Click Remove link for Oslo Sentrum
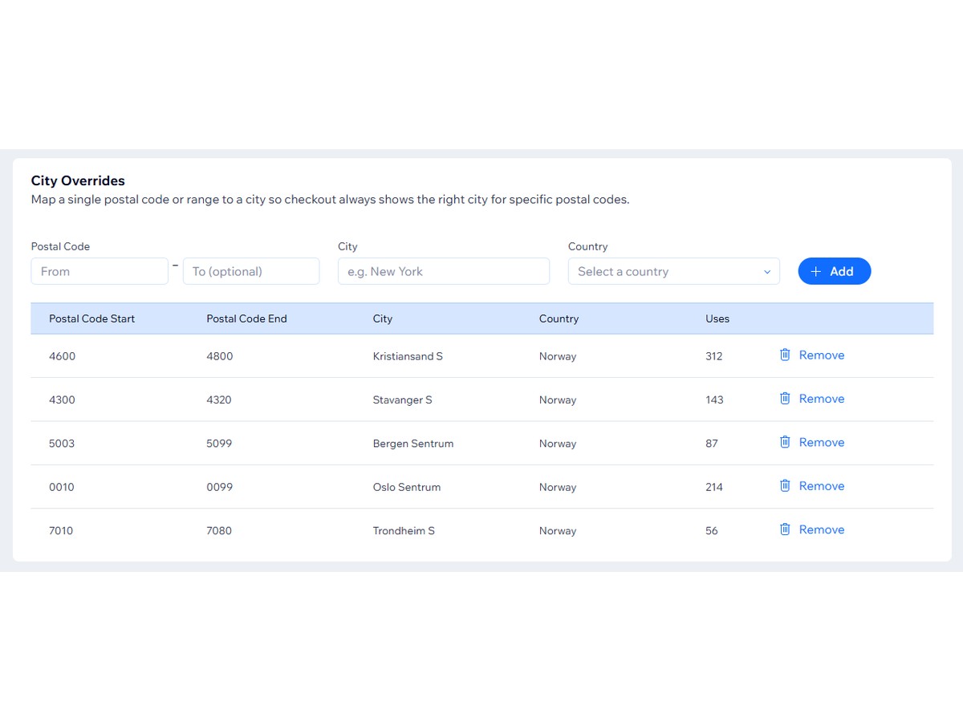963x722 pixels. pos(821,486)
